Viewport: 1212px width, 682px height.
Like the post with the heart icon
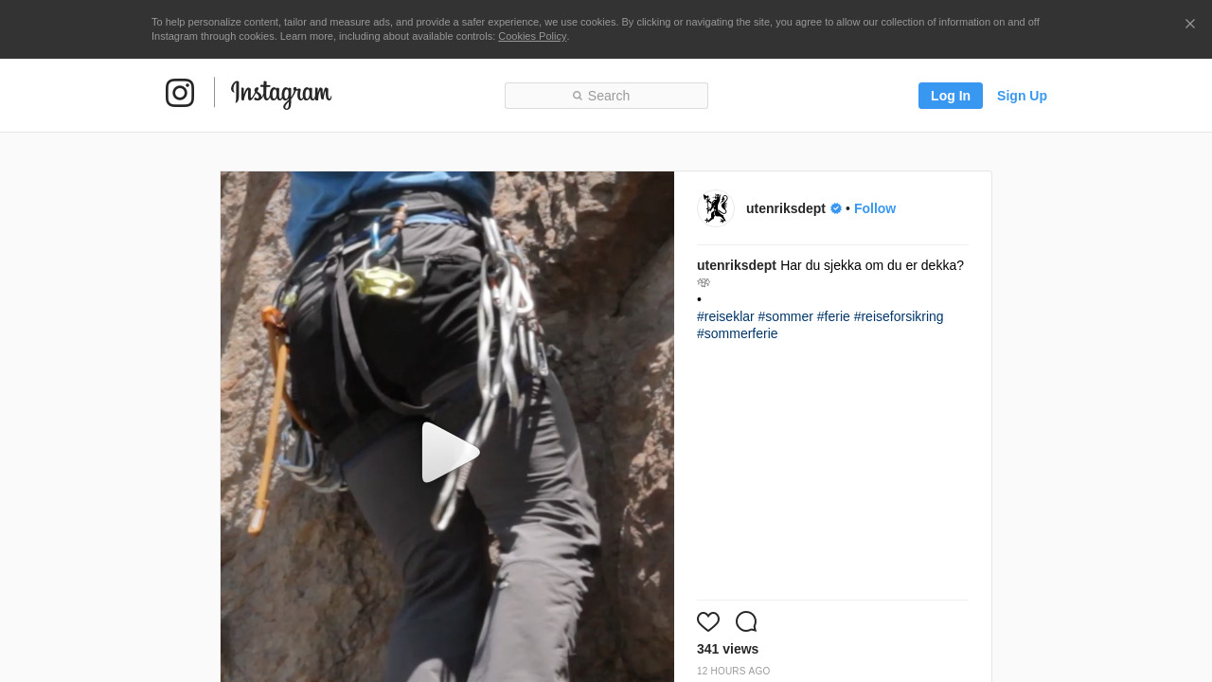click(708, 621)
